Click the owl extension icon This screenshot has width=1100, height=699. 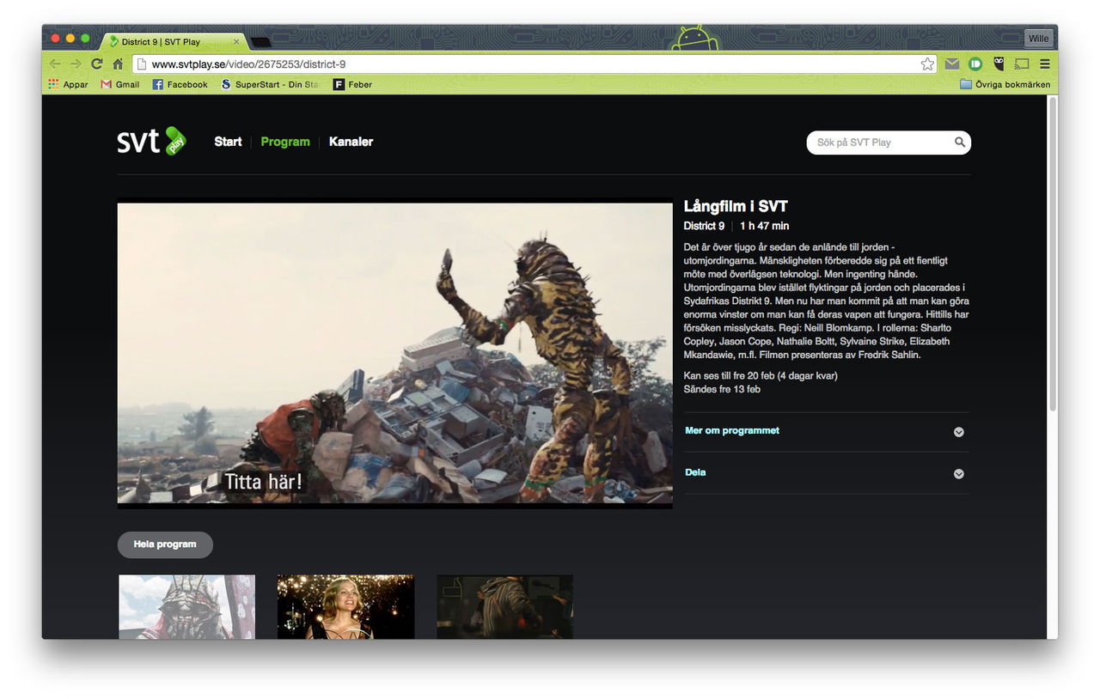[999, 64]
